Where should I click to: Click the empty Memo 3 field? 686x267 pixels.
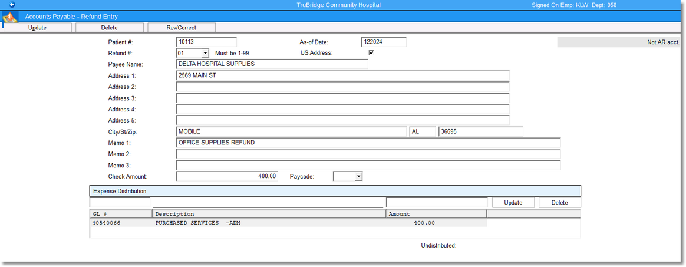coord(368,165)
